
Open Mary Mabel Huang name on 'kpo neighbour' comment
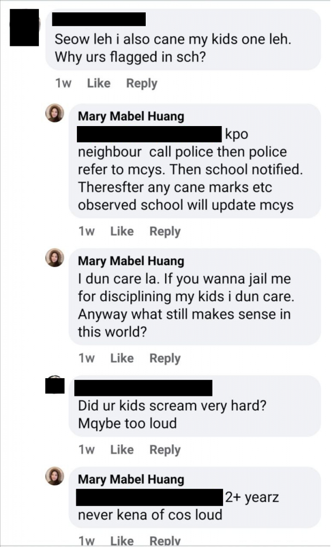click(x=131, y=116)
